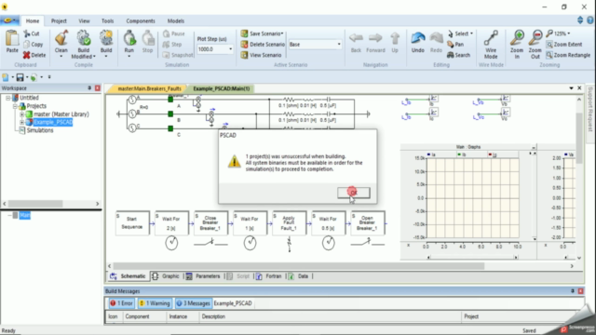Switch to Fortran view tab
Screen dimensions: 596x335
pyautogui.click(x=269, y=276)
